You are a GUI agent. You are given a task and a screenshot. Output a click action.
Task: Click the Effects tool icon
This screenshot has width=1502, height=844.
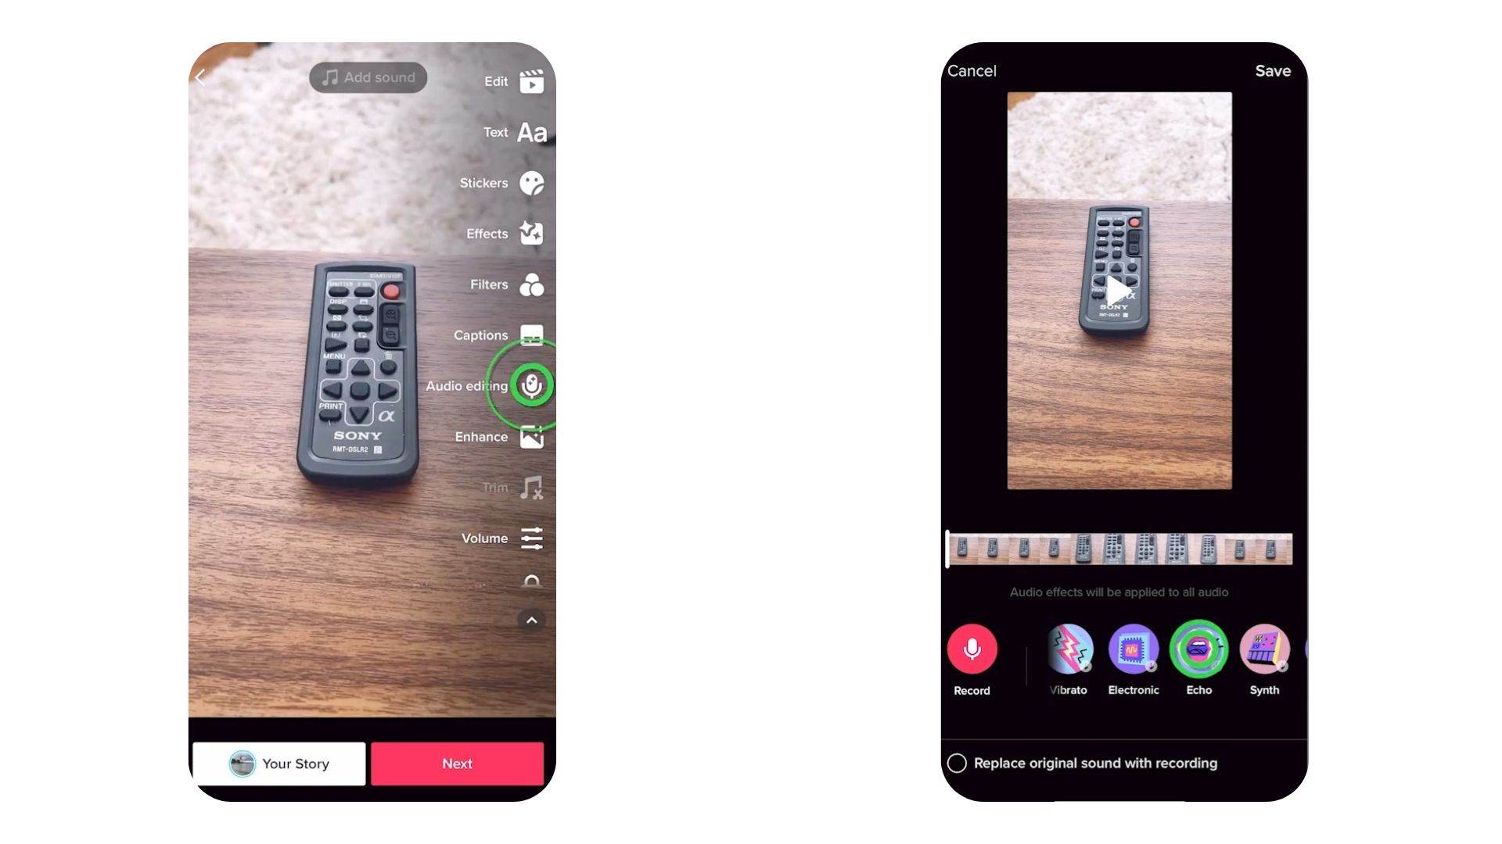[x=531, y=233]
